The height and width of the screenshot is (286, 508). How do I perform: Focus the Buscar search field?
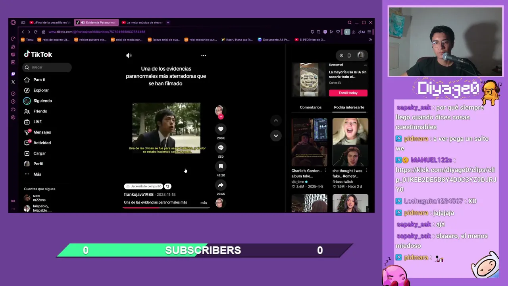point(47,68)
